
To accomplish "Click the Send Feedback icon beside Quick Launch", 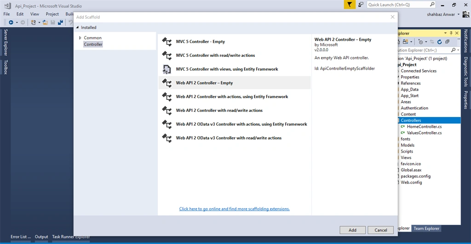I will pos(361,5).
